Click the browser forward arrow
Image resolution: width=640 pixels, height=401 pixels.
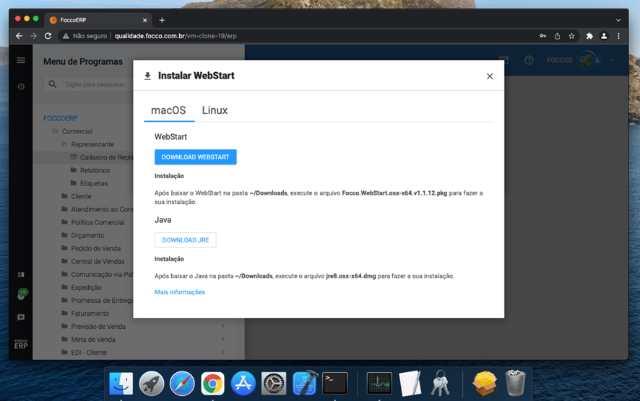coord(33,36)
